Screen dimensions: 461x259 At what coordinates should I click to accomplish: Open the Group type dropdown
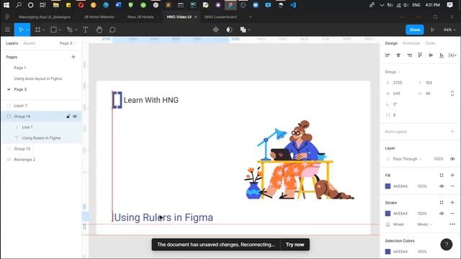tap(393, 72)
